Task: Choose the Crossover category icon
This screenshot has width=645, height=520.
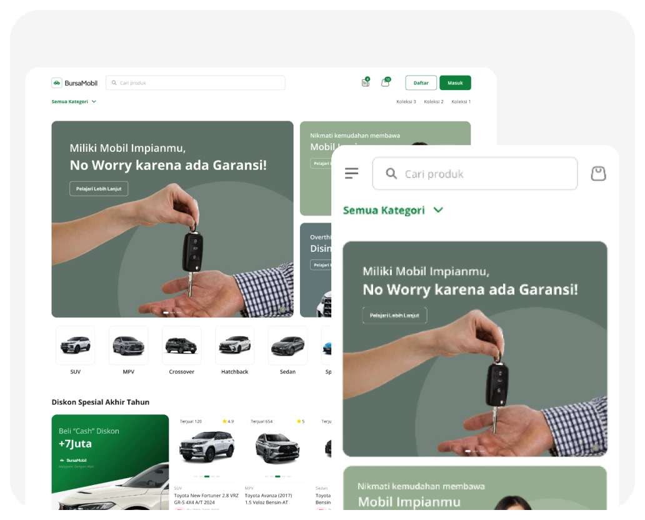Action: (181, 345)
